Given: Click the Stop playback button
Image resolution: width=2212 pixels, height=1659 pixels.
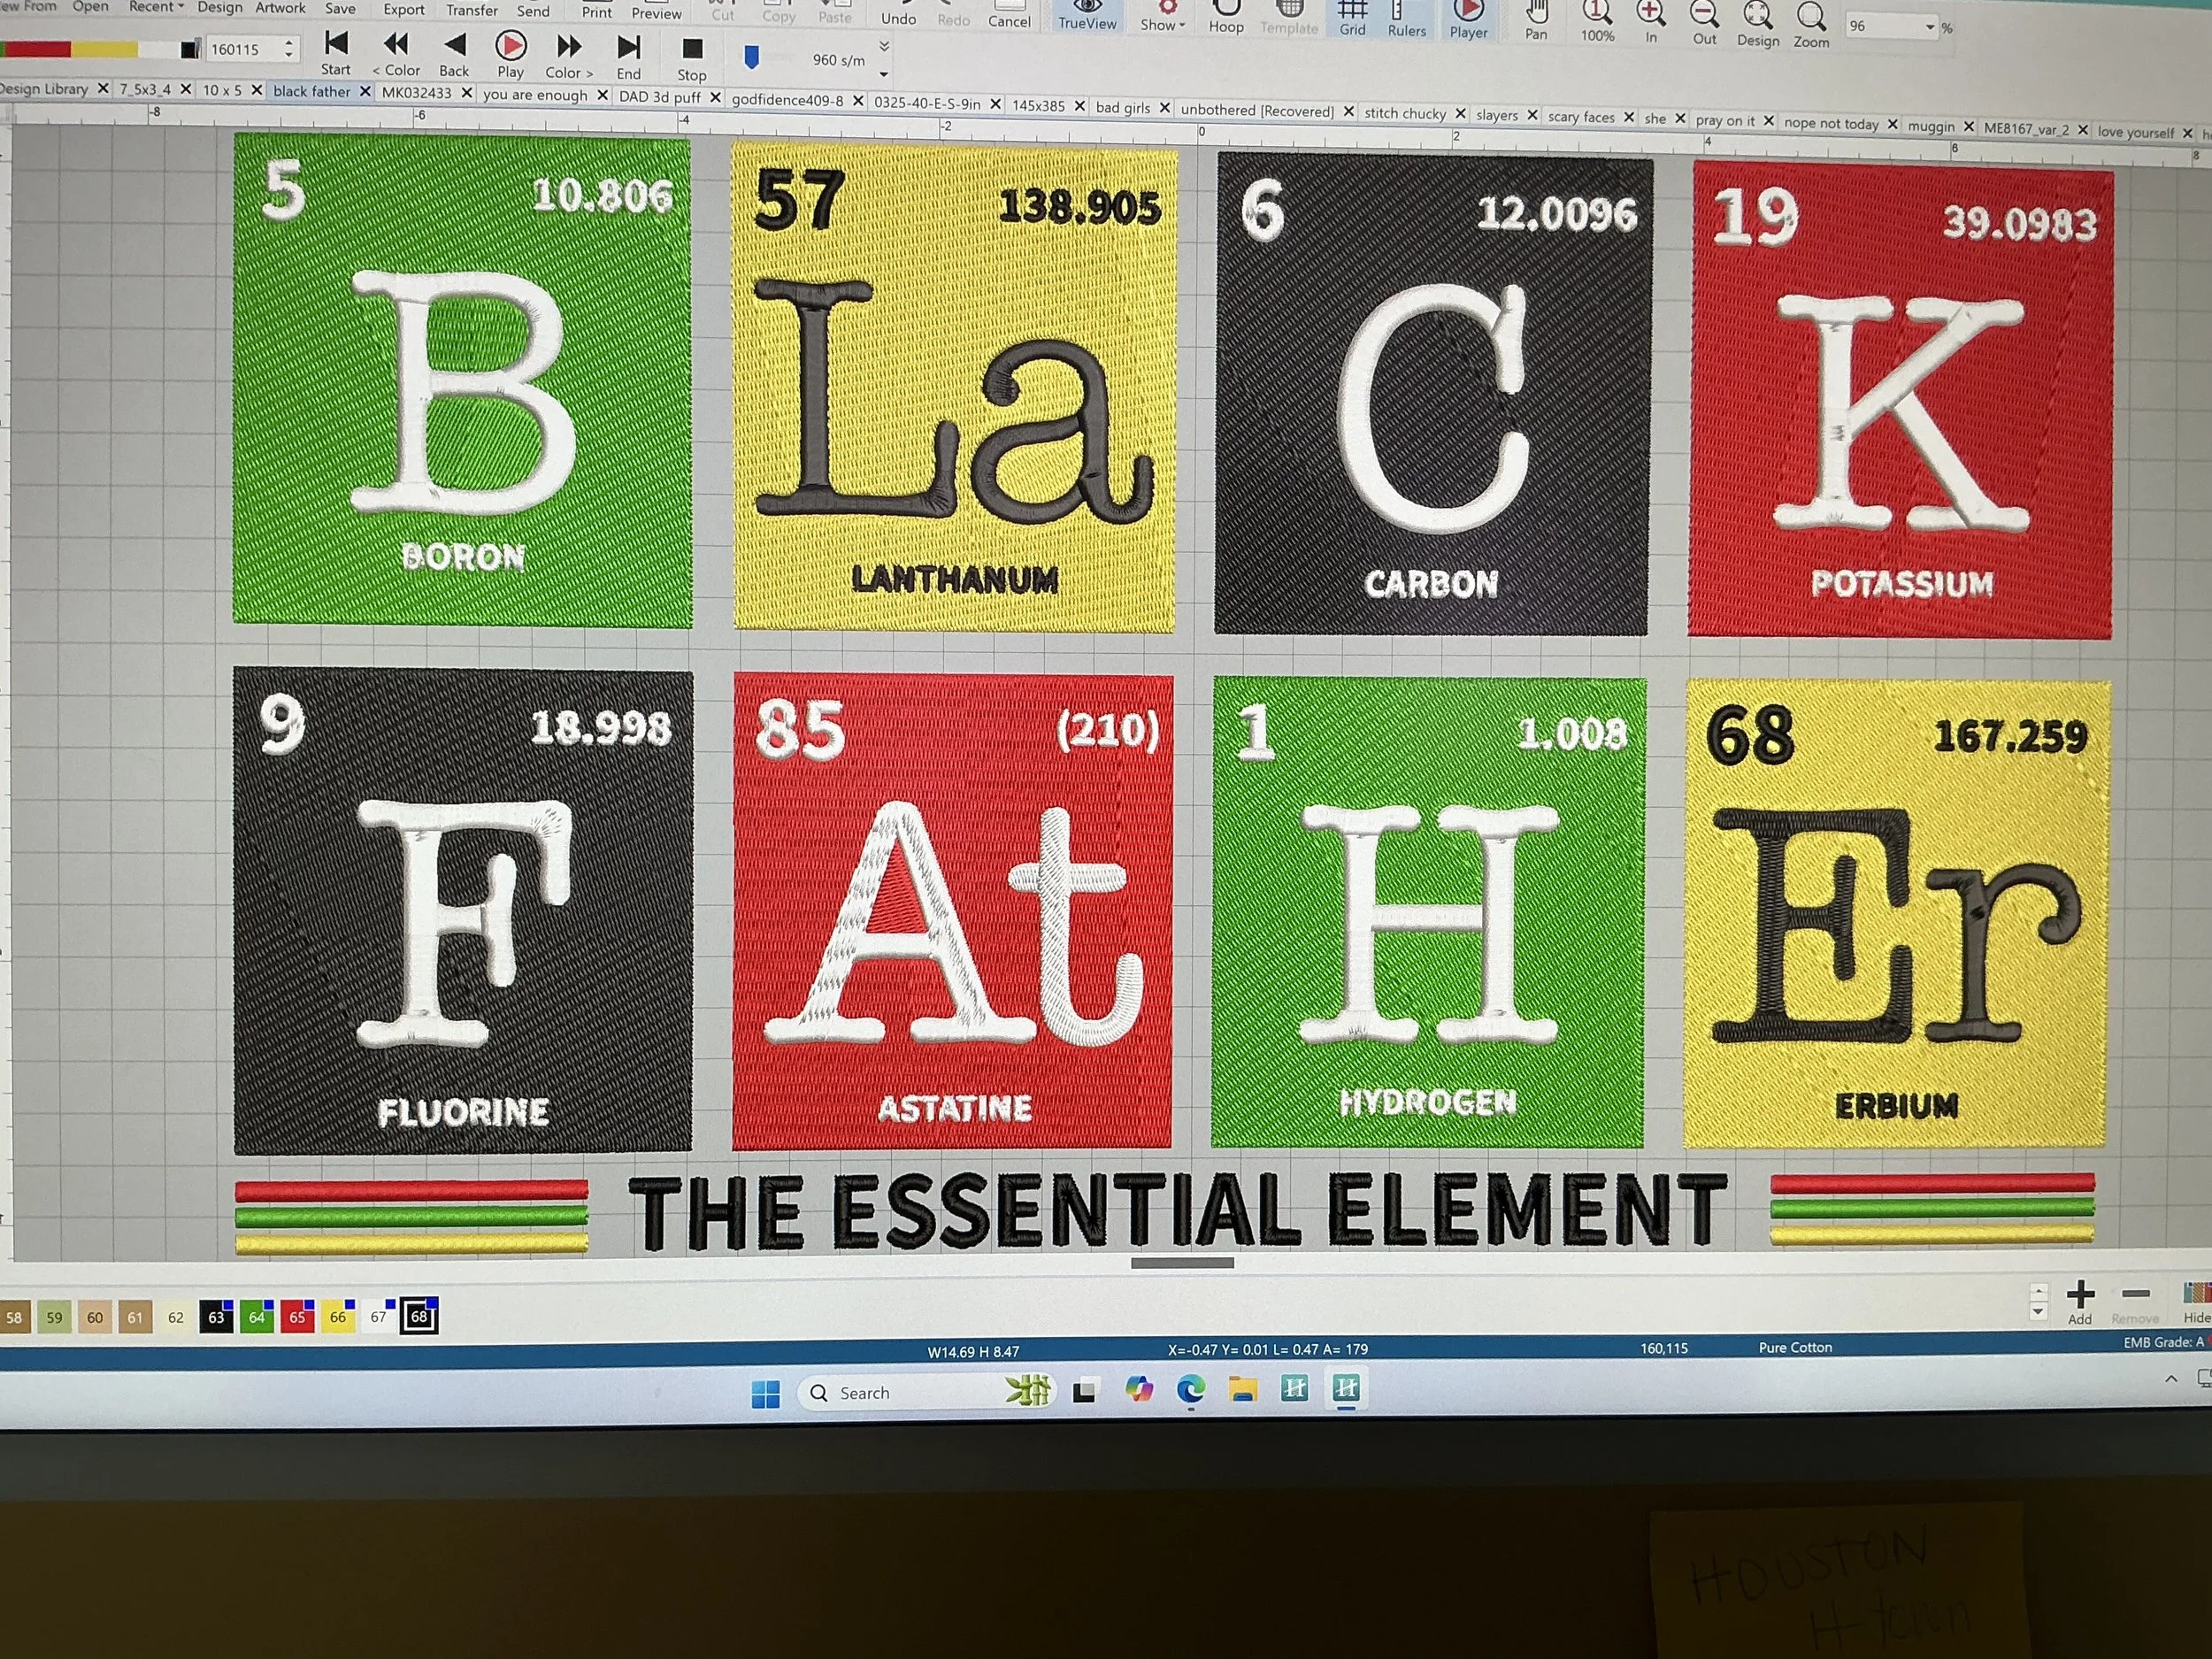Looking at the screenshot, I should point(691,50).
